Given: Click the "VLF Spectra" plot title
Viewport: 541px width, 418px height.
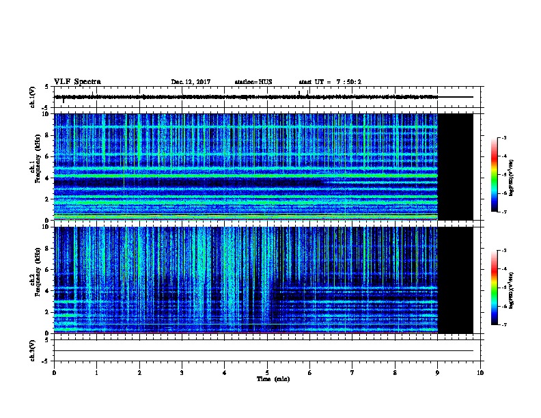Looking at the screenshot, I should 77,82.
